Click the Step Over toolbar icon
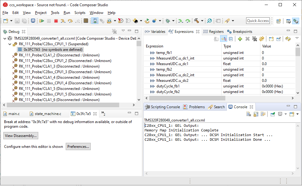 tap(70, 21)
